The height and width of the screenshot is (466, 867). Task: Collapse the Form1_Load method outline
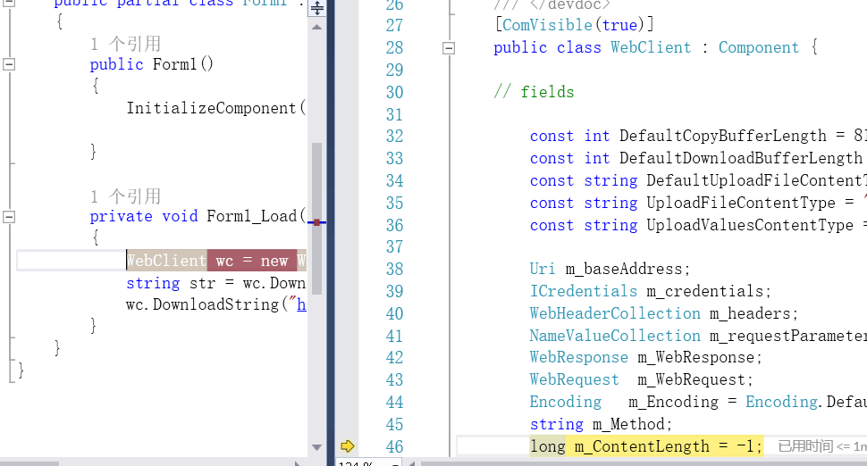click(x=9, y=216)
